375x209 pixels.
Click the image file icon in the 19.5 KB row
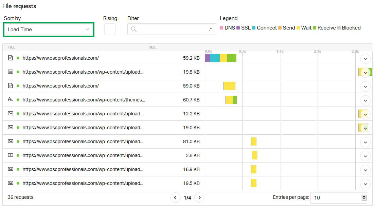point(10,183)
